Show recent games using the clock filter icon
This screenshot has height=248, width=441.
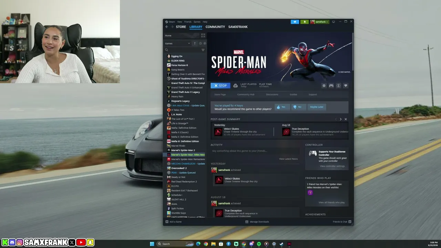(200, 43)
